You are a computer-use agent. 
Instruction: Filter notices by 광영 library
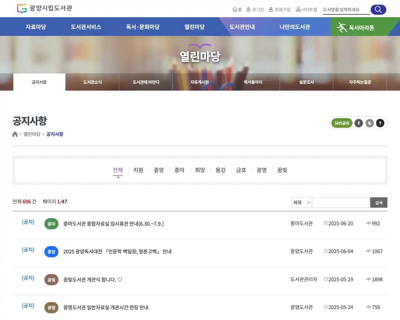click(262, 170)
